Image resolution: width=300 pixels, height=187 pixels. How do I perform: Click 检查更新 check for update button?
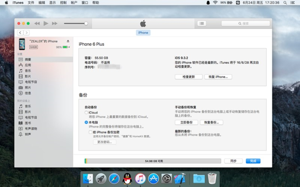point(189,77)
